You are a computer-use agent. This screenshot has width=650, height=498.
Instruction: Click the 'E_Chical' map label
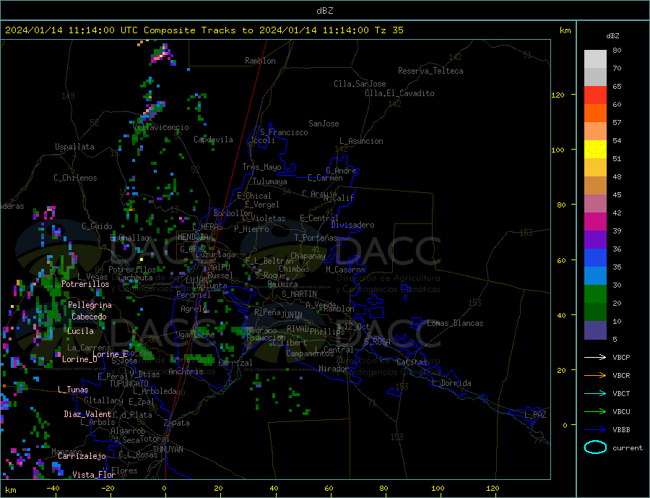pyautogui.click(x=254, y=196)
